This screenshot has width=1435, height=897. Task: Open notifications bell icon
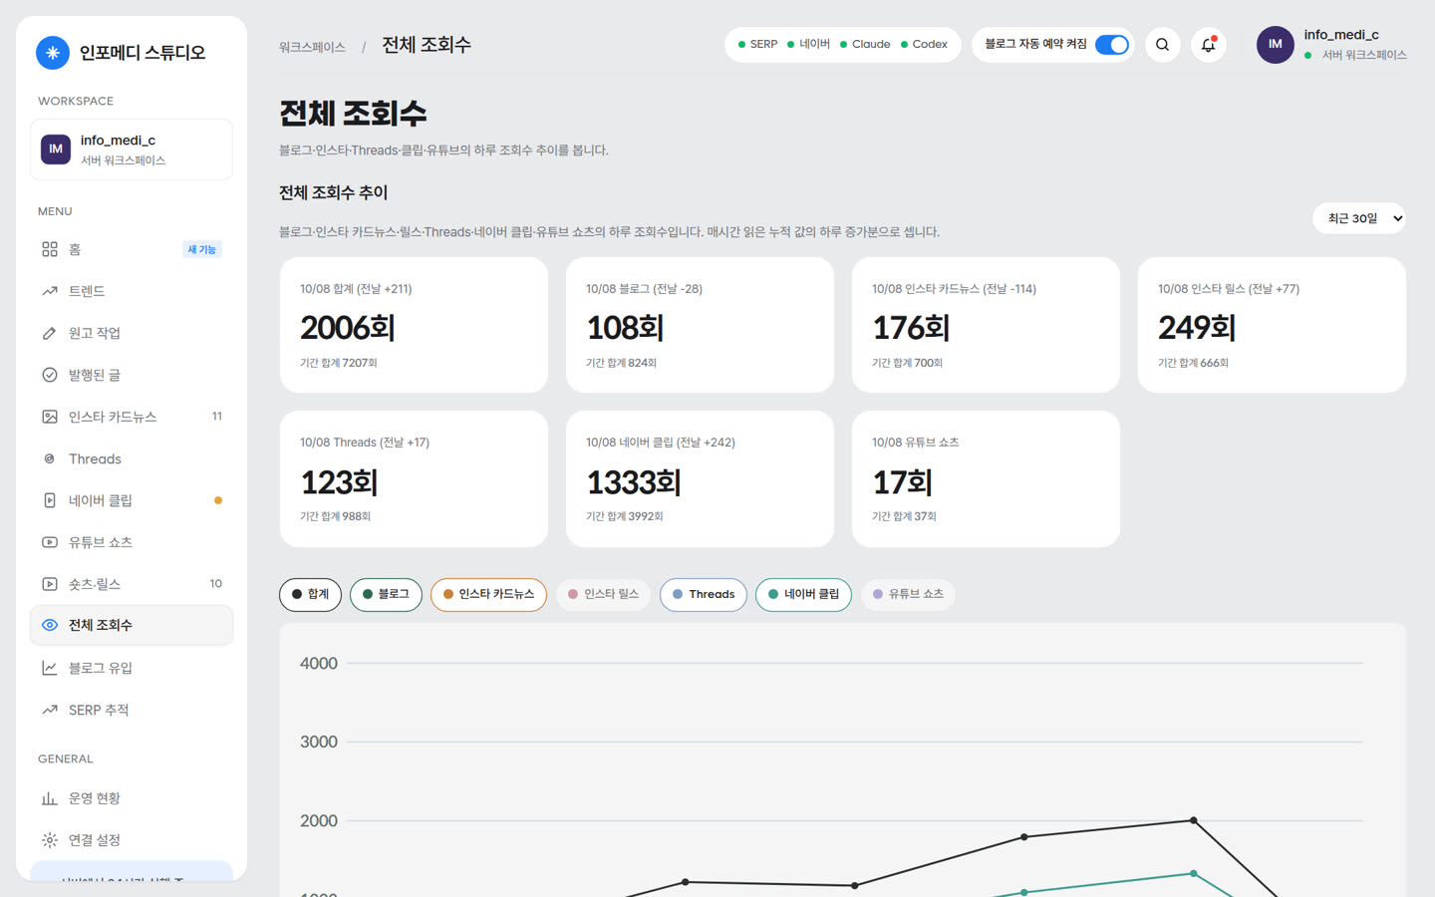coord(1208,45)
